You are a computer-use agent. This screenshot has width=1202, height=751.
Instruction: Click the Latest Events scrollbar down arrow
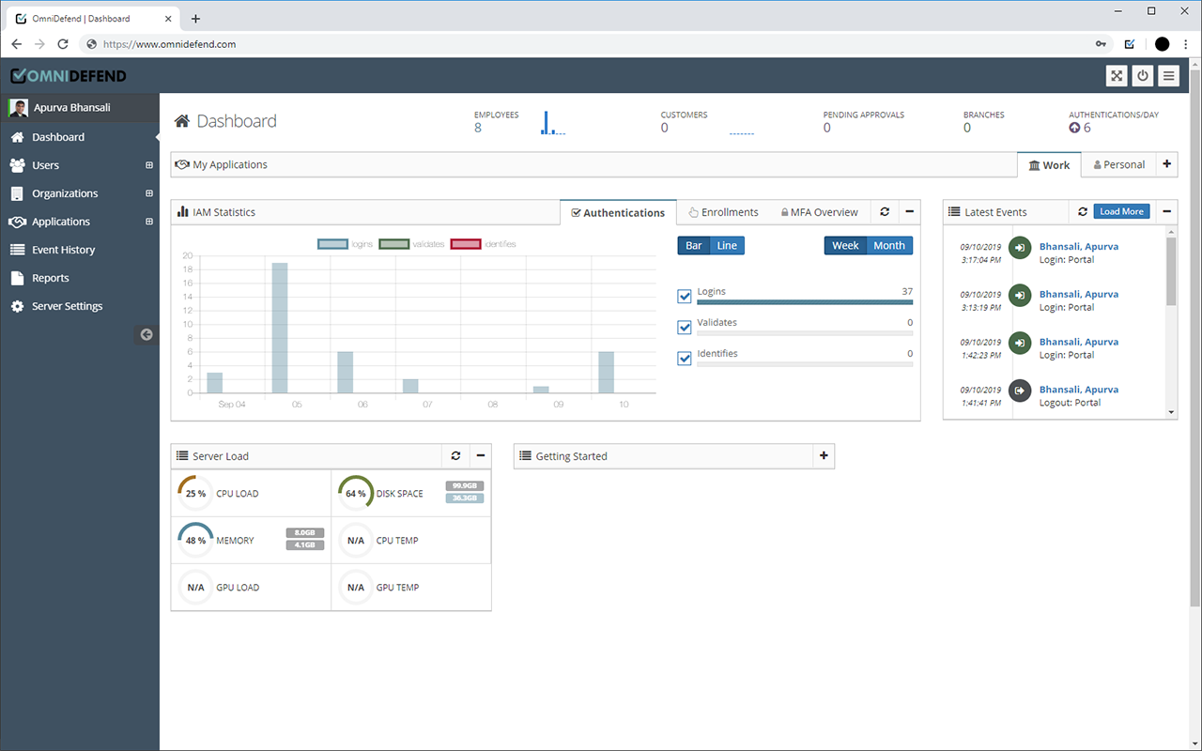tap(1171, 412)
